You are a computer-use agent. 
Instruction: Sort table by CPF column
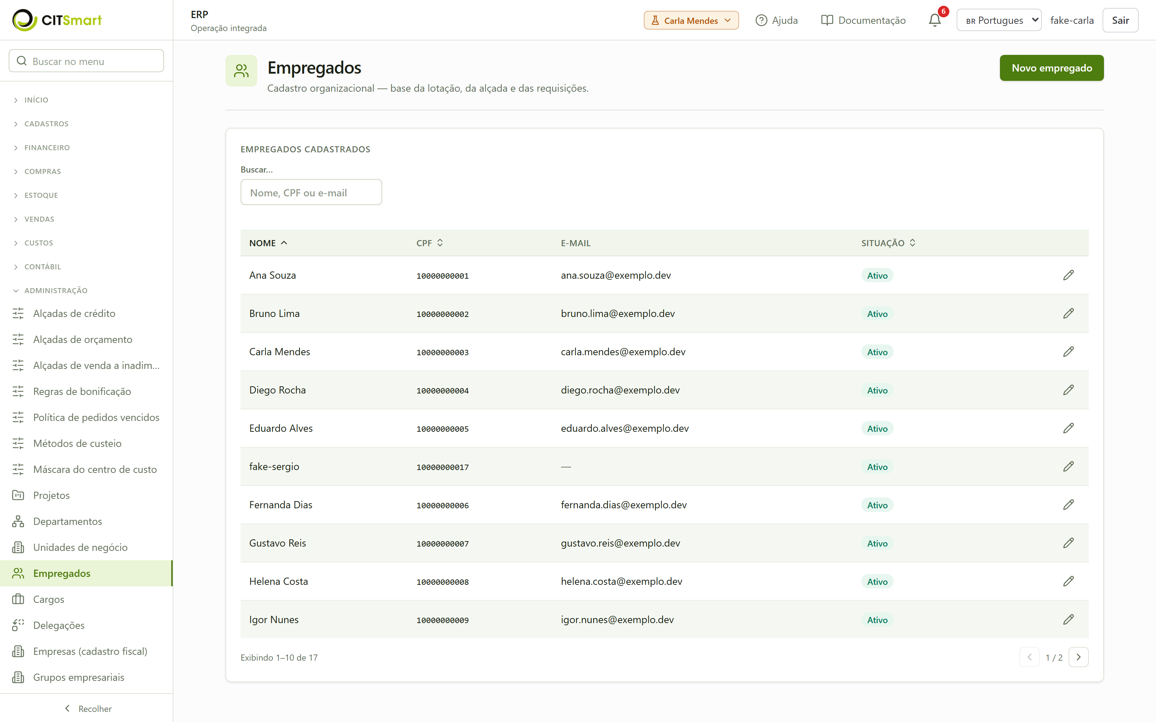(x=430, y=243)
